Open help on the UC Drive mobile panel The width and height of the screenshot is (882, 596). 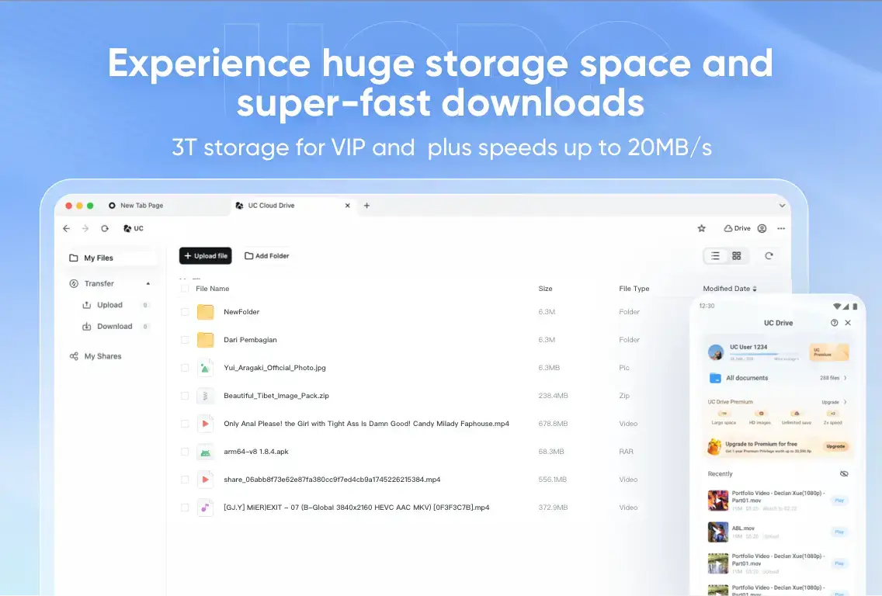pyautogui.click(x=834, y=323)
